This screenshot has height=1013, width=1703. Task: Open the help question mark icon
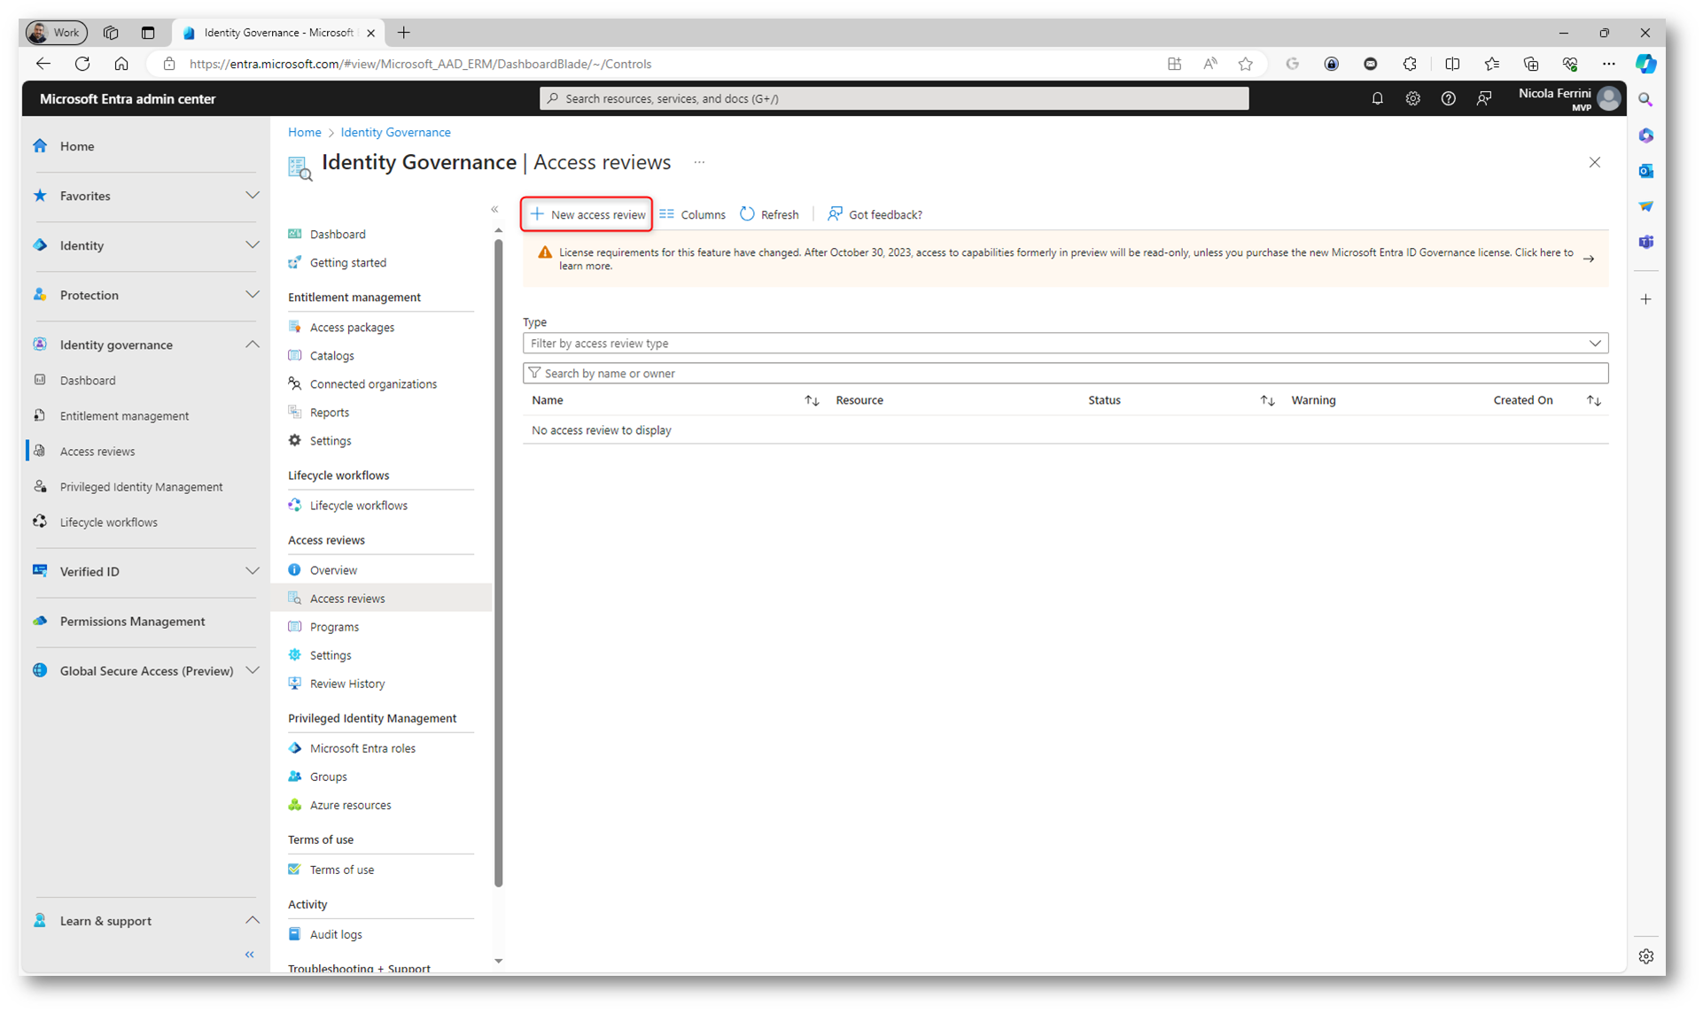click(1448, 99)
